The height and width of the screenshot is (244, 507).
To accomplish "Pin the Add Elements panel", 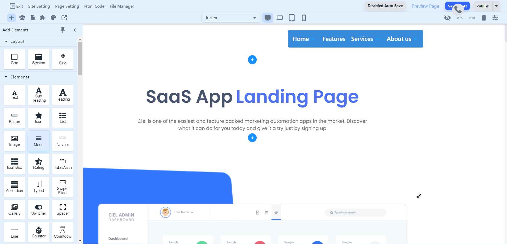I will (63, 30).
